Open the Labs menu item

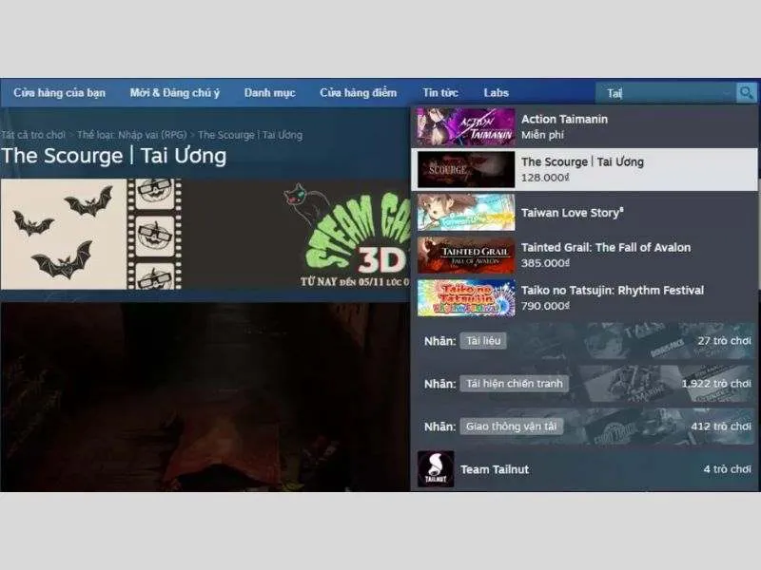(496, 92)
